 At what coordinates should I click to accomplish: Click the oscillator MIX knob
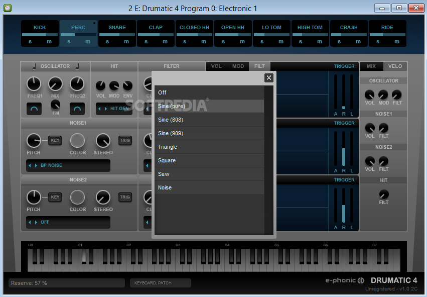click(55, 84)
